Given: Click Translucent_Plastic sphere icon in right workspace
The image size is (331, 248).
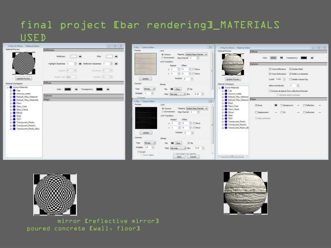Looking at the screenshot, I should [x=226, y=122].
